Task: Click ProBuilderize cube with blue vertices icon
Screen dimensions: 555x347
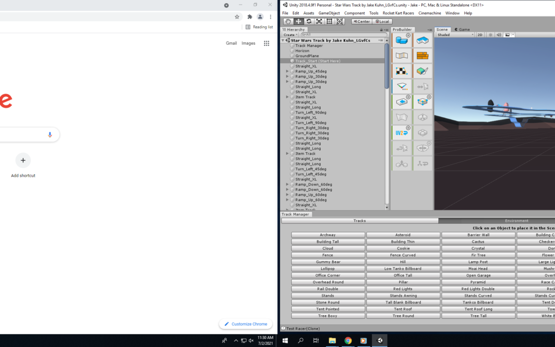Action: (422, 102)
